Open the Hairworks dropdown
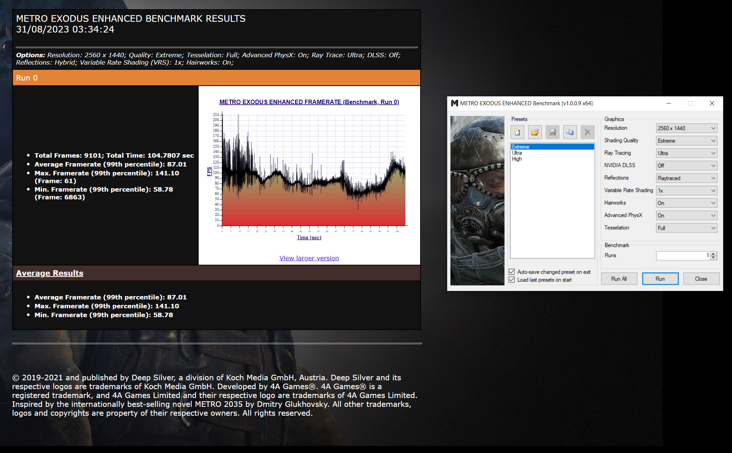Screen dimensions: 732x453 click(x=687, y=203)
